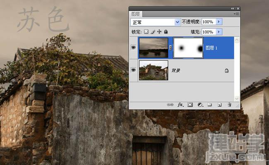Toggle lock transparent pixels icon
This screenshot has width=269, height=165.
[146, 31]
